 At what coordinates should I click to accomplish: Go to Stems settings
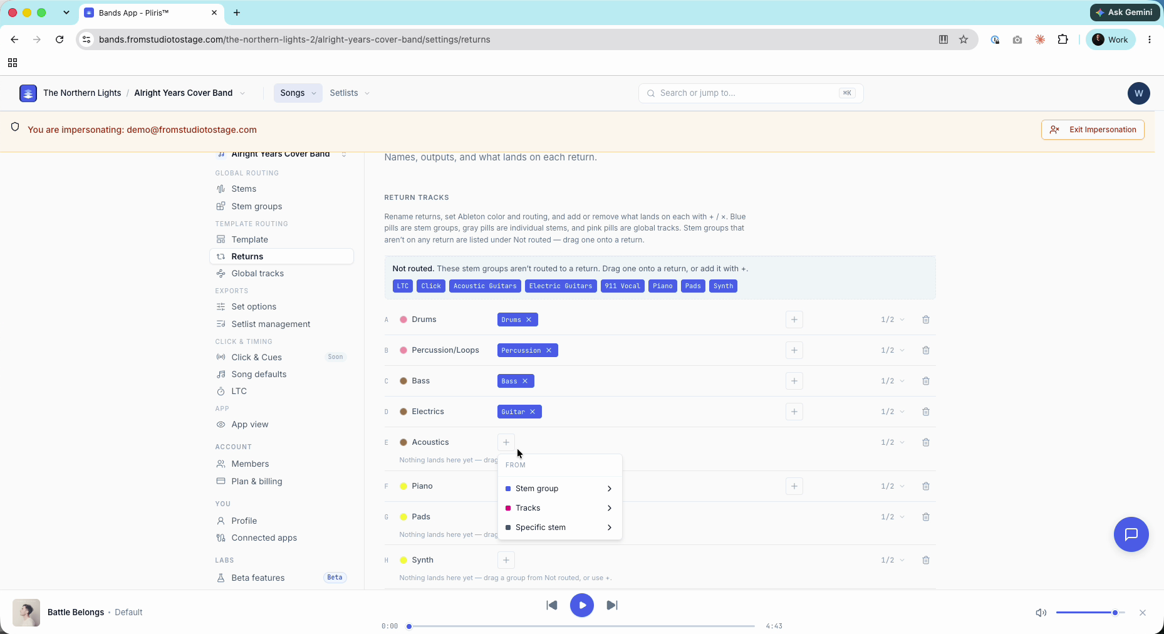pyautogui.click(x=281, y=189)
